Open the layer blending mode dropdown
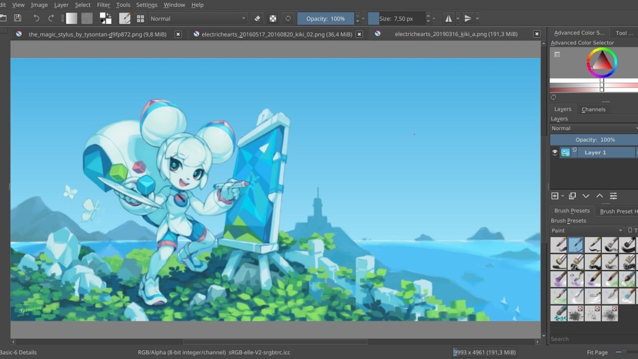 coord(593,128)
